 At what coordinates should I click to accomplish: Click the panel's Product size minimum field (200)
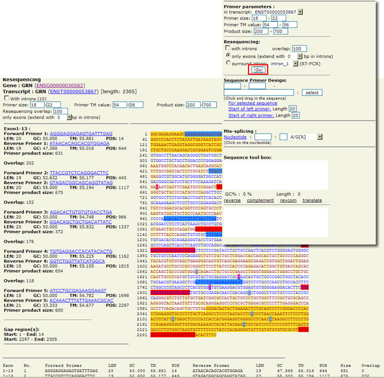click(x=261, y=31)
